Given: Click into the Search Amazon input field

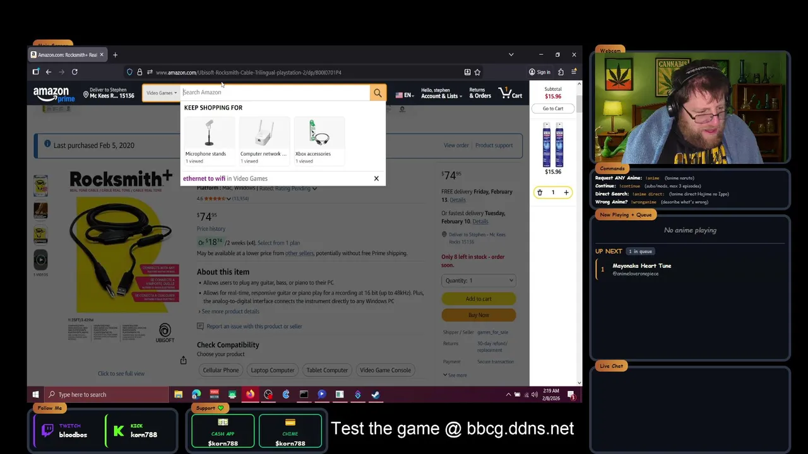Looking at the screenshot, I should tap(275, 93).
